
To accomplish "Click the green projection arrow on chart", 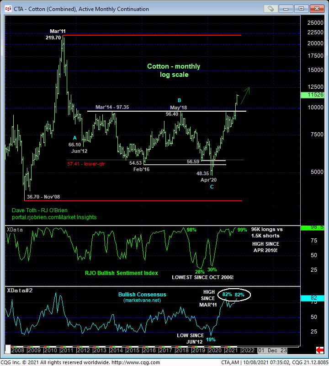I will pos(244,91).
